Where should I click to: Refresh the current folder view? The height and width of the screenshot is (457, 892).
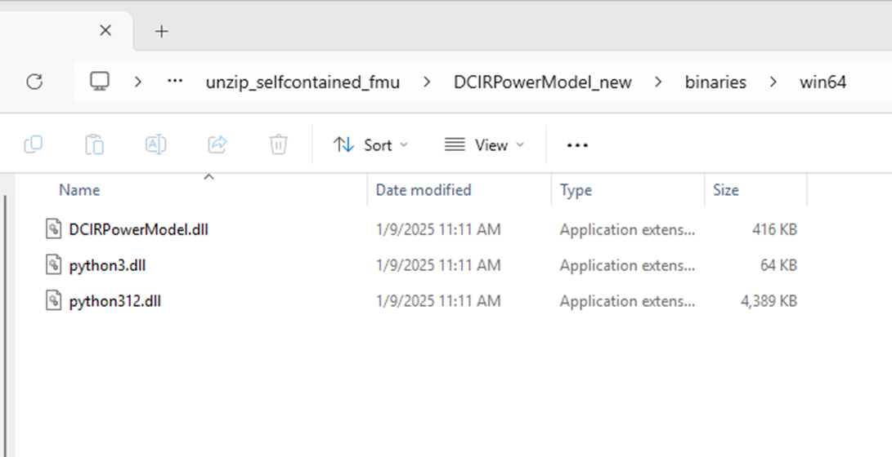click(x=34, y=82)
